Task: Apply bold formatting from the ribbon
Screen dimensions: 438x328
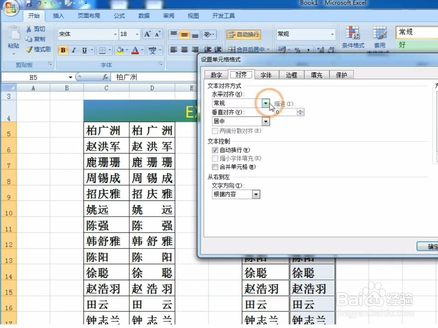Action: coord(63,50)
